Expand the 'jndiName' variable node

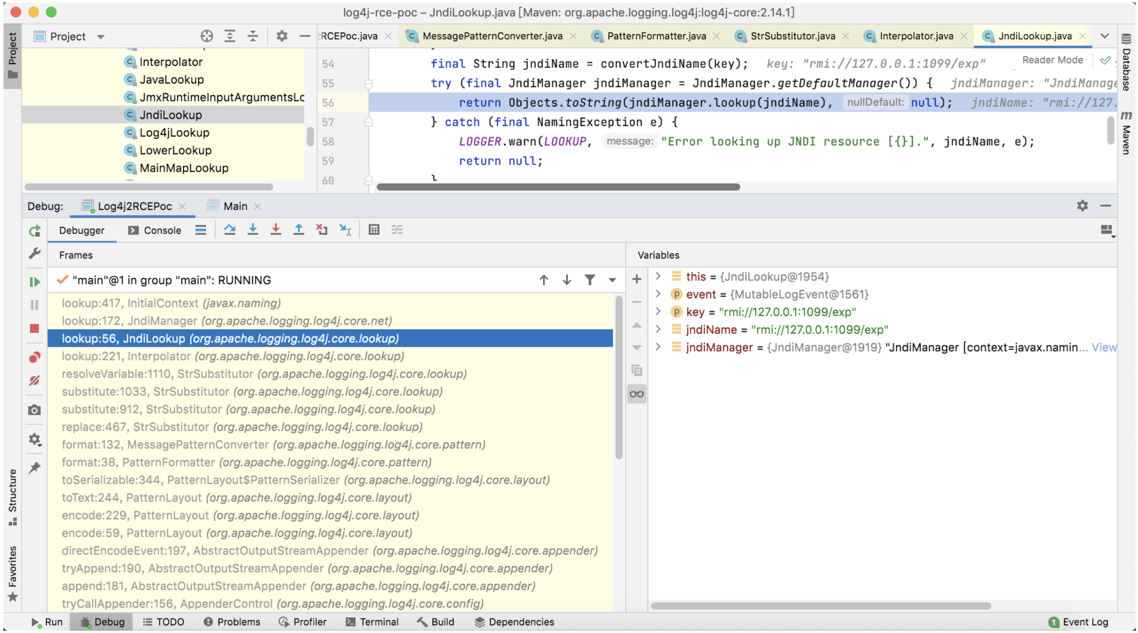pyautogui.click(x=658, y=329)
